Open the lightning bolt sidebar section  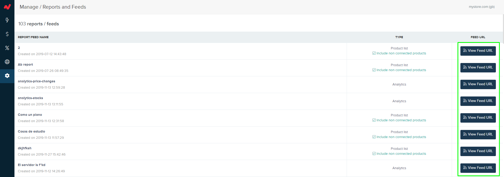coord(7,20)
